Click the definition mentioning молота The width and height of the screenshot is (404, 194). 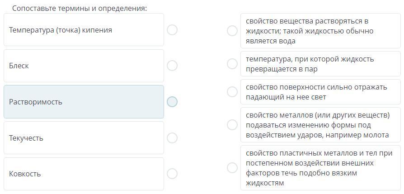(x=320, y=125)
